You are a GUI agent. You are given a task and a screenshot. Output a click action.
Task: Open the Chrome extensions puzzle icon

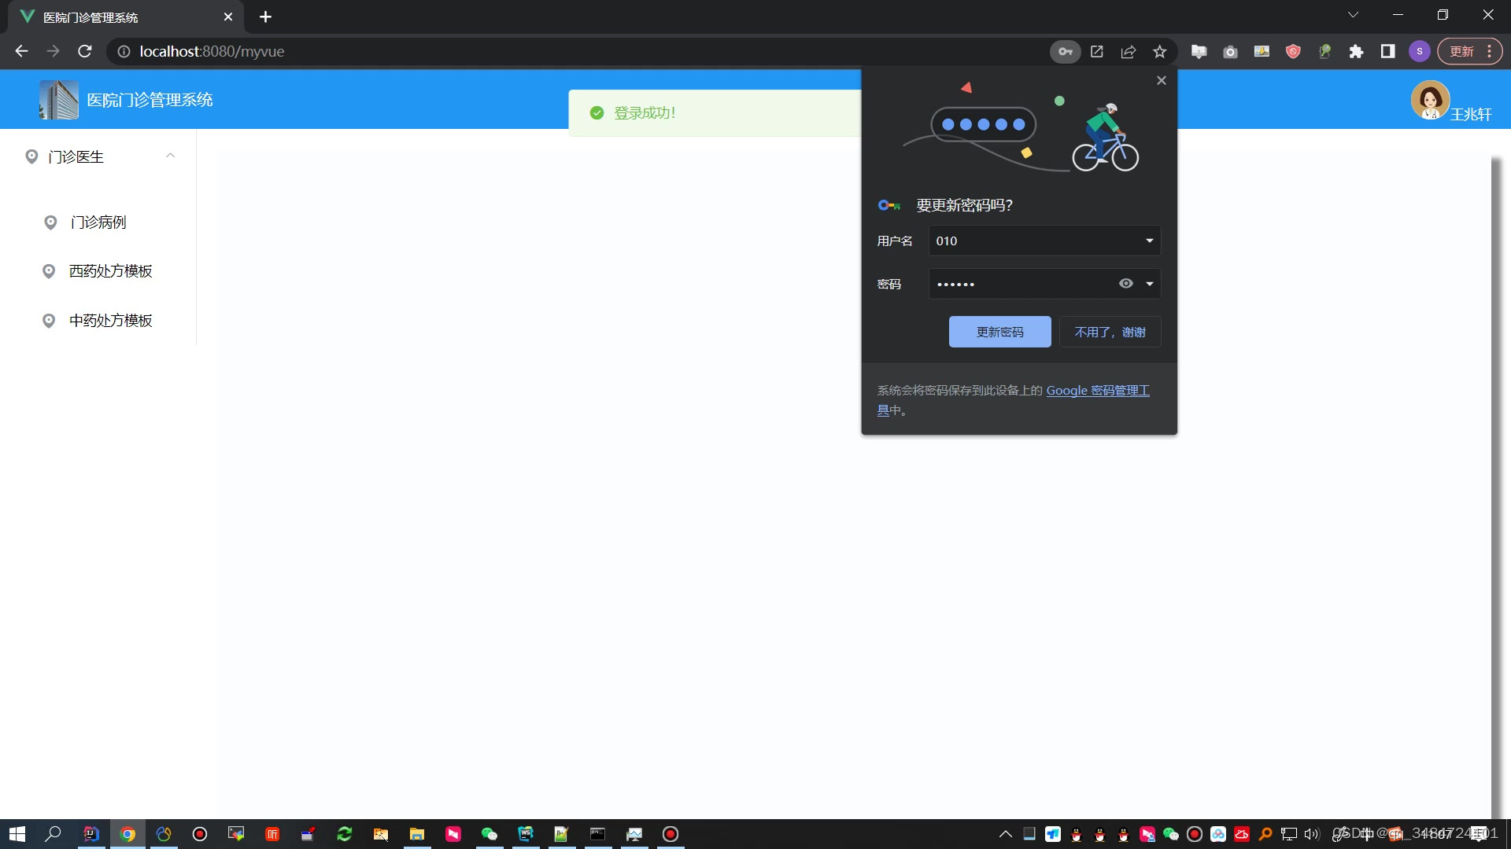pos(1356,52)
